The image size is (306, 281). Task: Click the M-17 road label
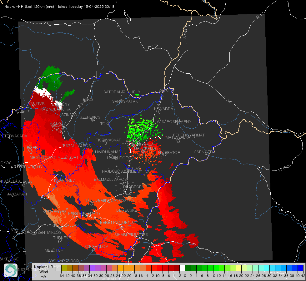(260, 15)
